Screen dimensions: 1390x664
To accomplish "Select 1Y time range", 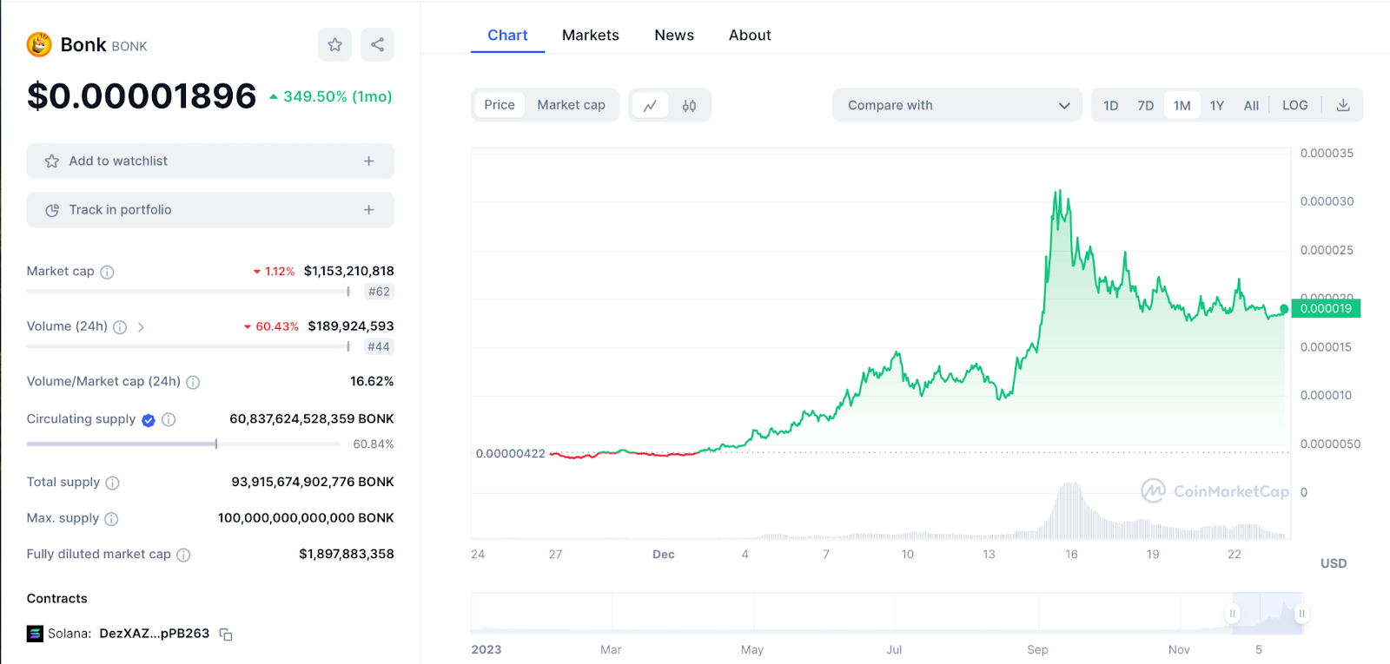I will pyautogui.click(x=1217, y=106).
